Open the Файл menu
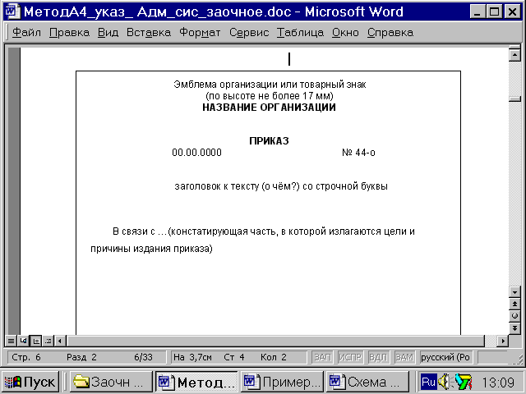 [x=26, y=33]
